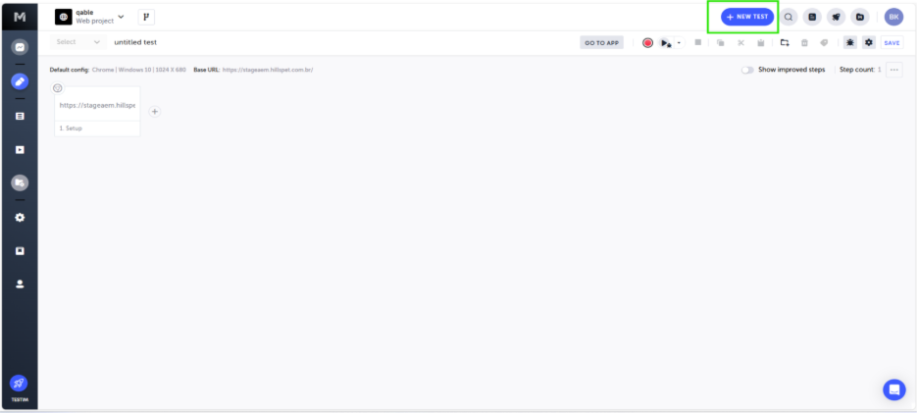Click the NEW TEST button
Viewport: 918px width, 413px height.
point(747,17)
